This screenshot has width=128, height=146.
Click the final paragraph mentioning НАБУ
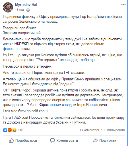[x=64, y=120]
